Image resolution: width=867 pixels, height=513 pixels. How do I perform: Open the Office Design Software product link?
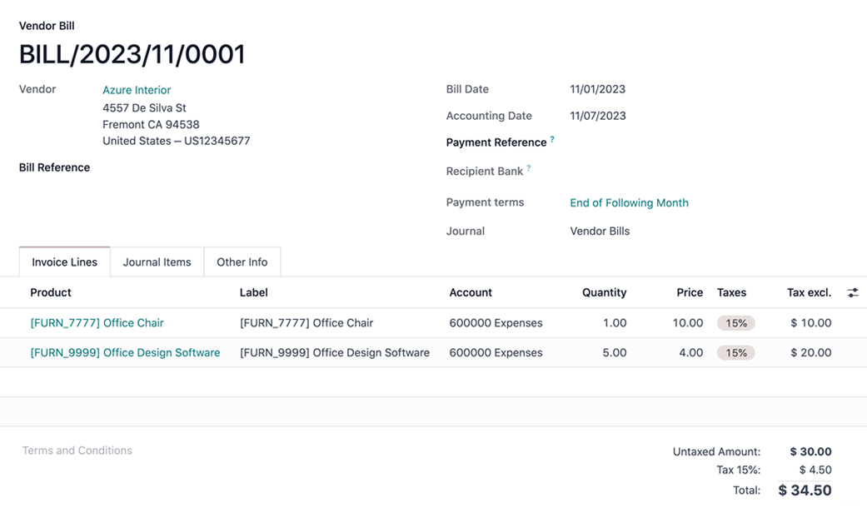pyautogui.click(x=125, y=353)
